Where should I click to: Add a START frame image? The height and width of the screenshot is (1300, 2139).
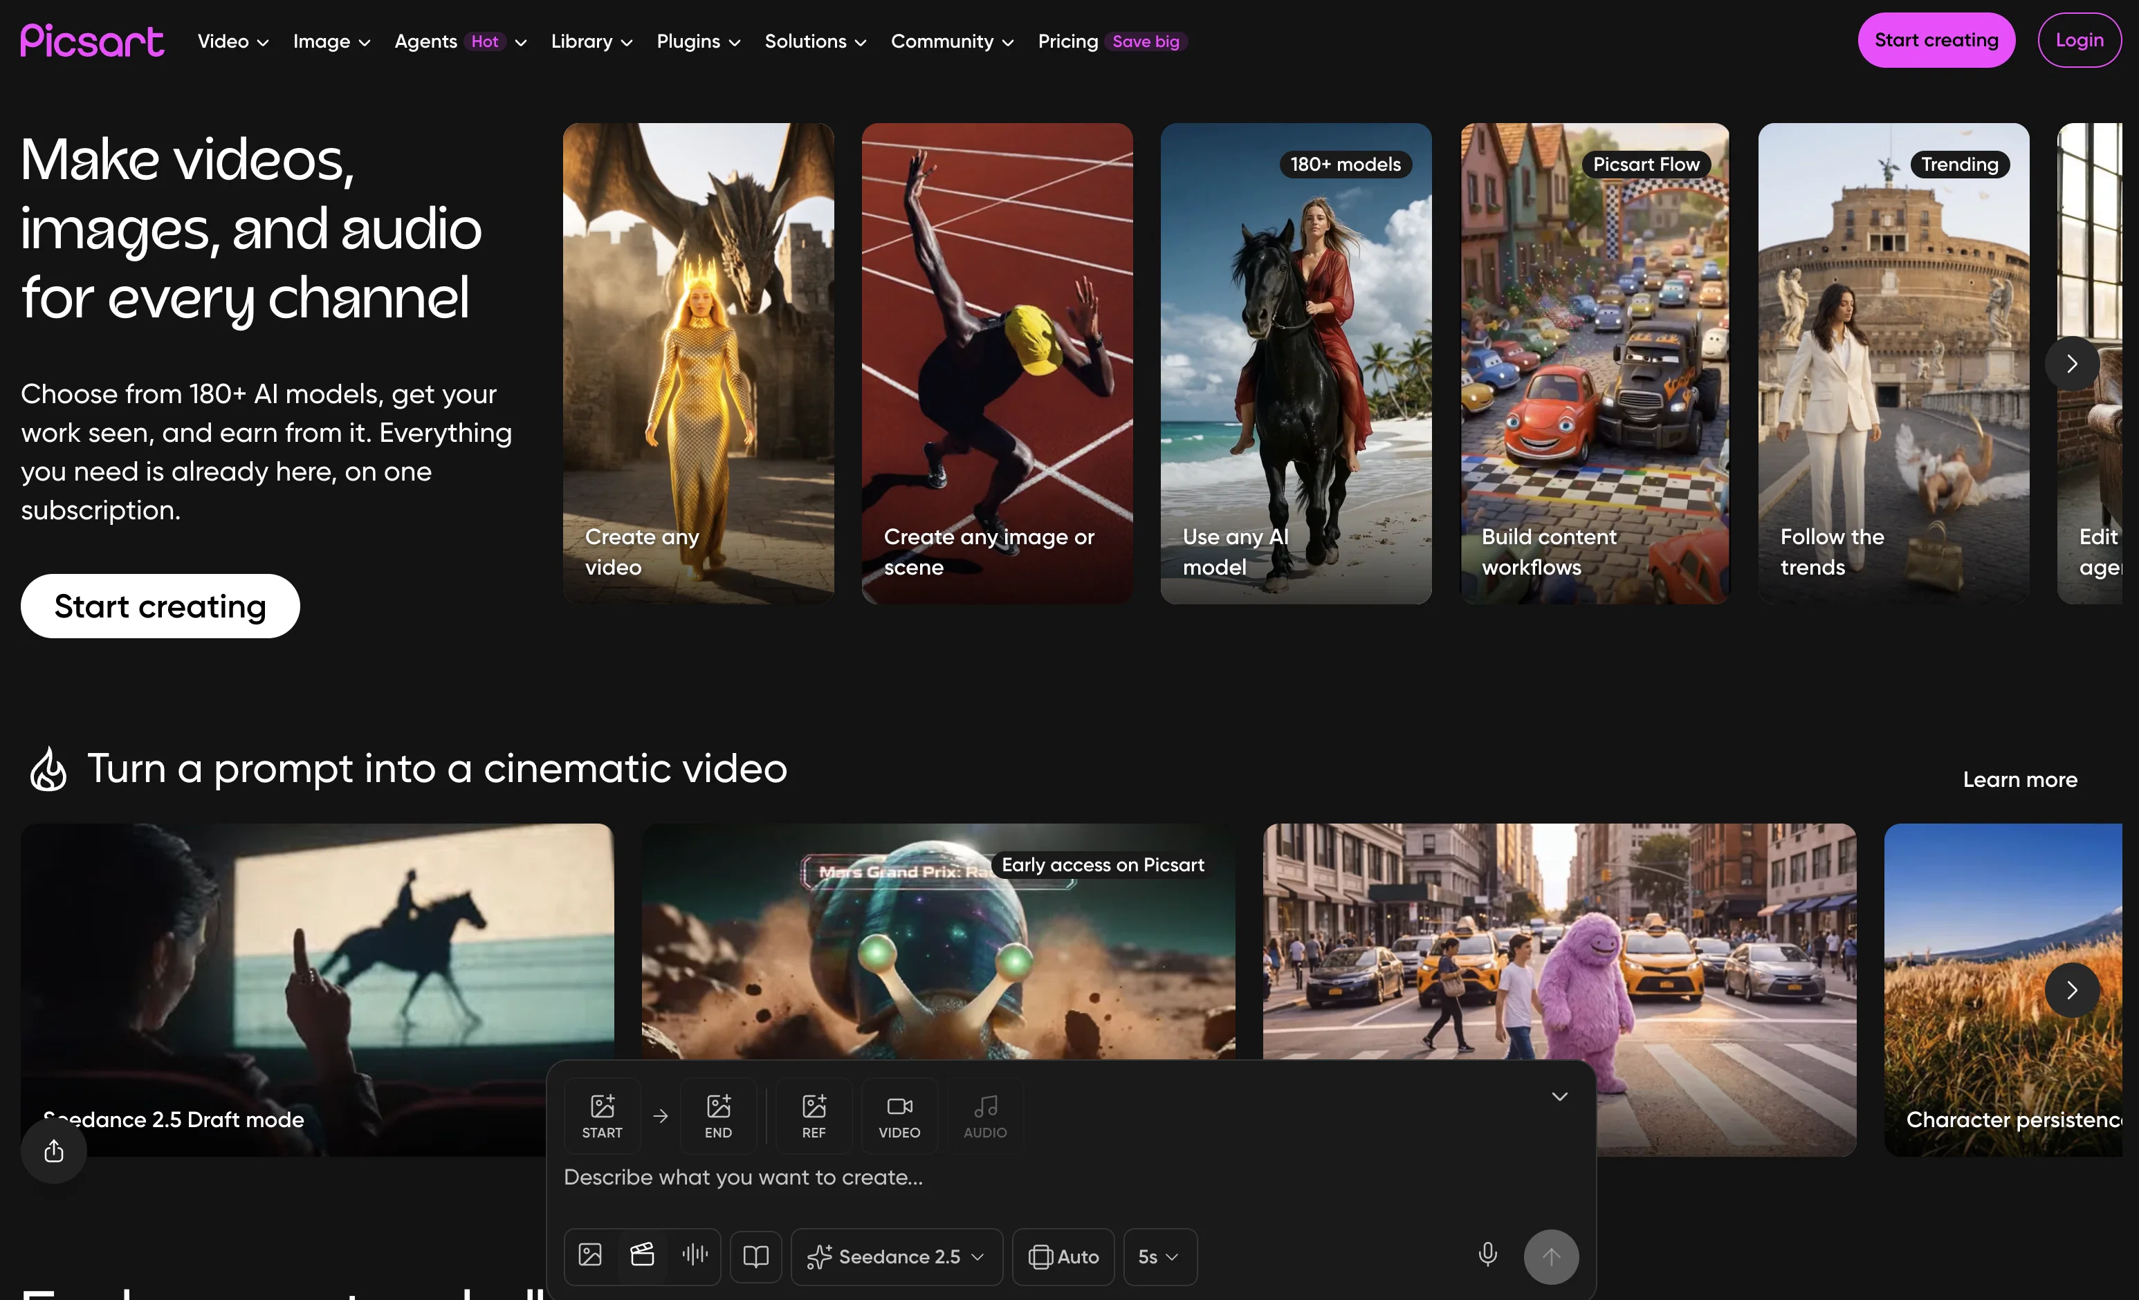(x=603, y=1116)
